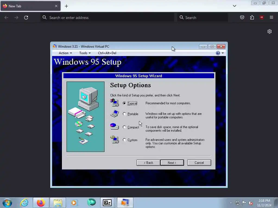The image size is (278, 208).
Task: Open 7-Zip from the taskbar
Action: pos(107,203)
